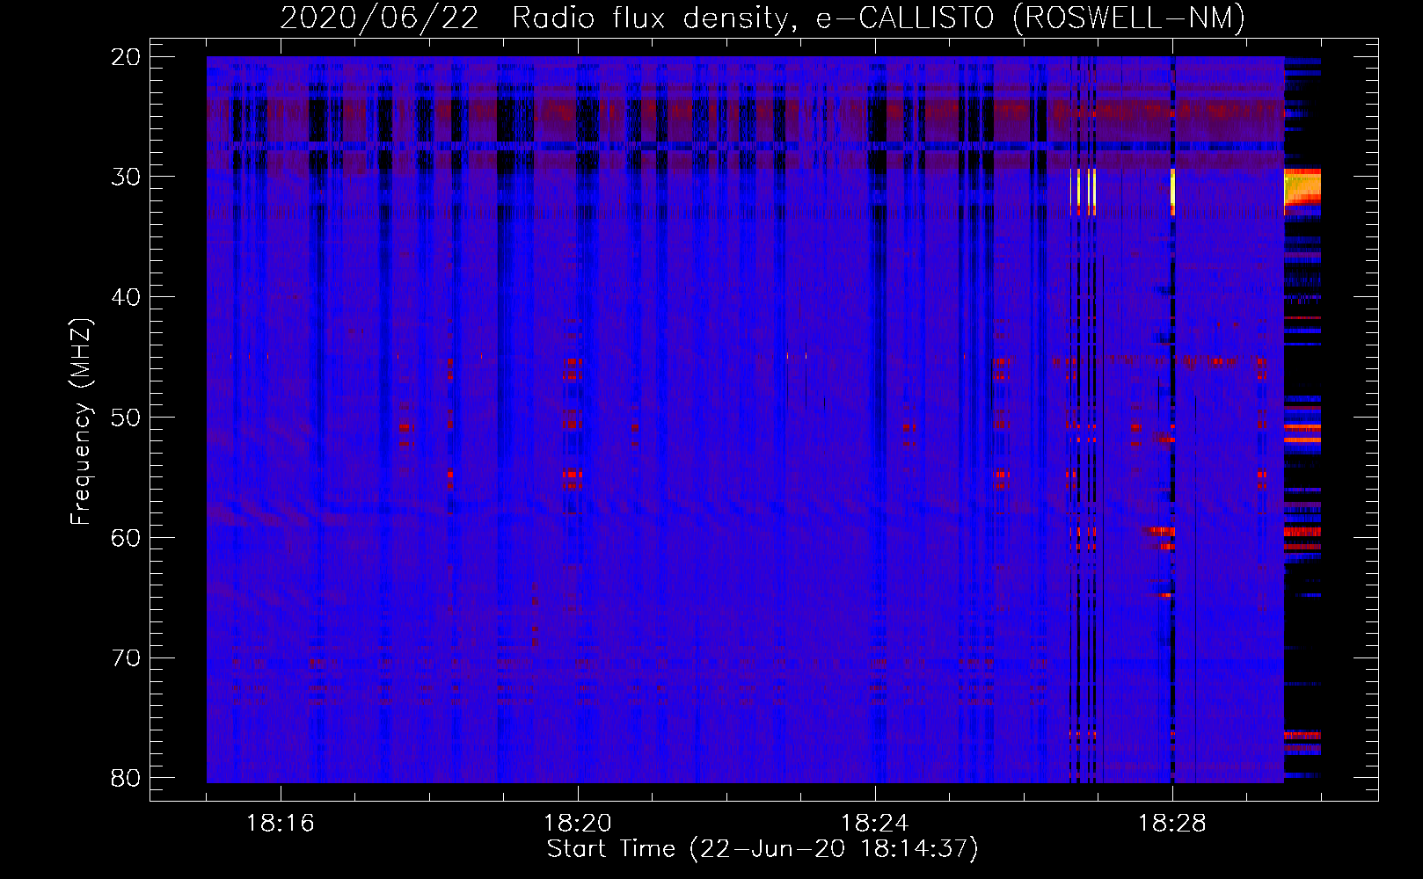This screenshot has width=1423, height=879.
Task: Click the 60 MHz frequency tick label
Action: pos(127,538)
